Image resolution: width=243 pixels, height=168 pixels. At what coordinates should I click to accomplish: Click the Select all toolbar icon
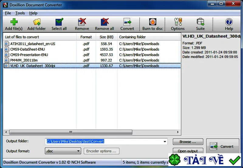59,22
